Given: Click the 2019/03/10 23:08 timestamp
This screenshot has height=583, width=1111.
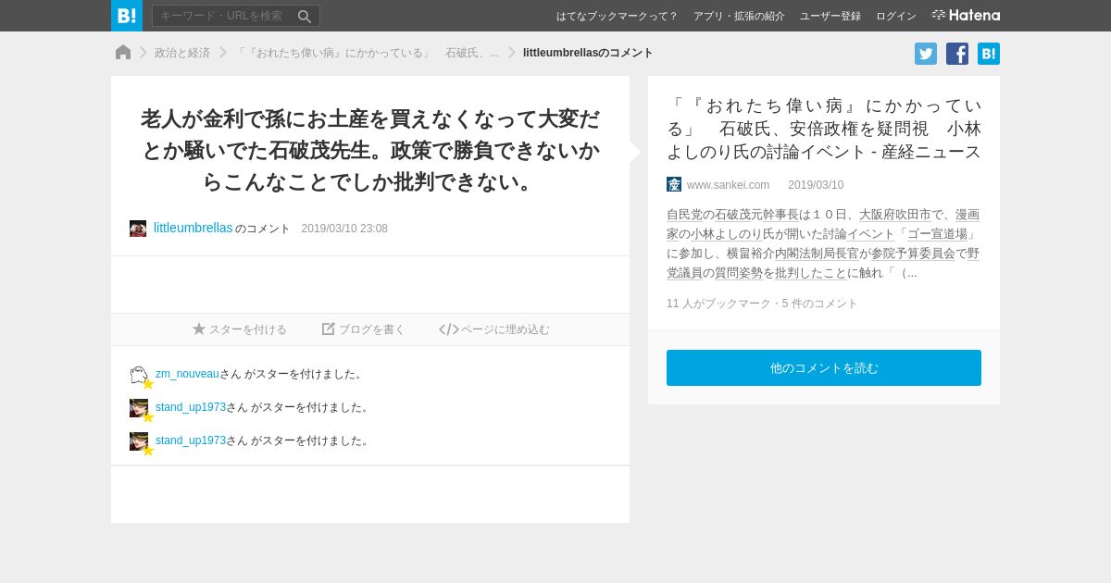Looking at the screenshot, I should [x=344, y=229].
